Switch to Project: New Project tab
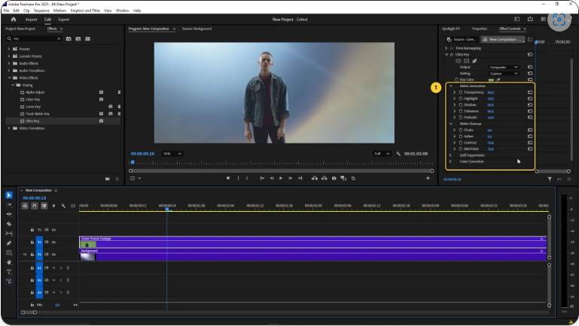The image size is (579, 326). click(20, 29)
